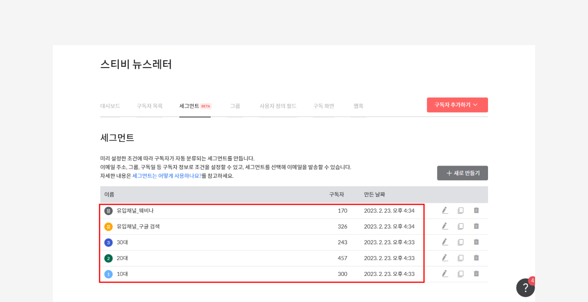Open the 사용자 정의 필드 tab
Image resolution: width=588 pixels, height=302 pixels.
coord(278,106)
